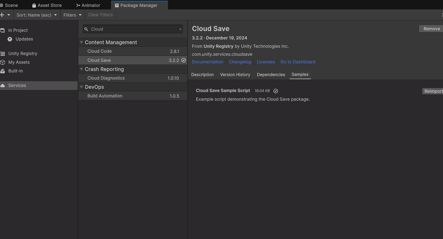Click the My Assets cube icon
Image resolution: width=443 pixels, height=239 pixels.
(3, 62)
